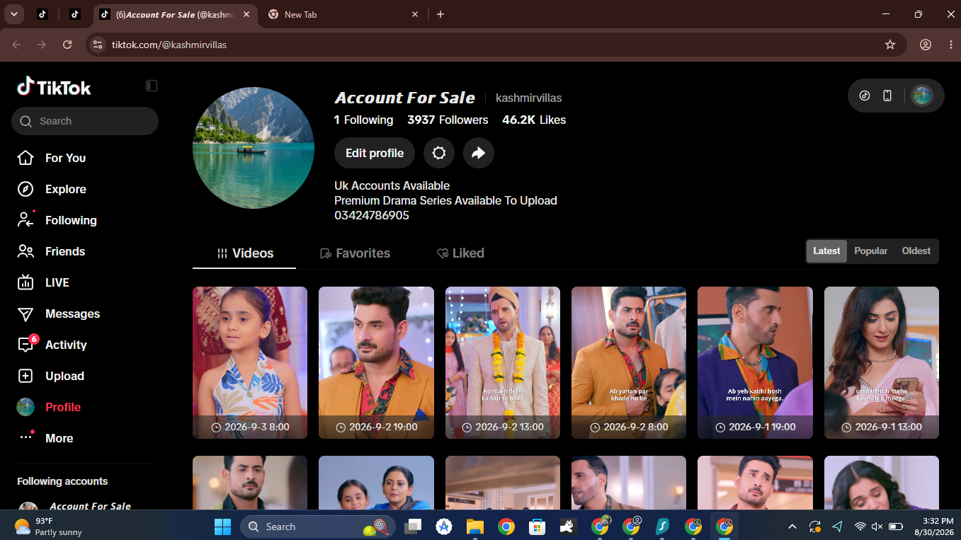The width and height of the screenshot is (961, 540).
Task: Reload the TikTok page
Action: (x=67, y=45)
